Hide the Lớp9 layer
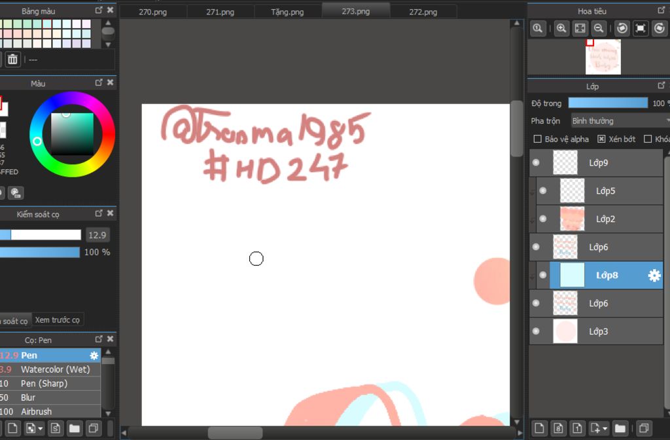 point(536,162)
